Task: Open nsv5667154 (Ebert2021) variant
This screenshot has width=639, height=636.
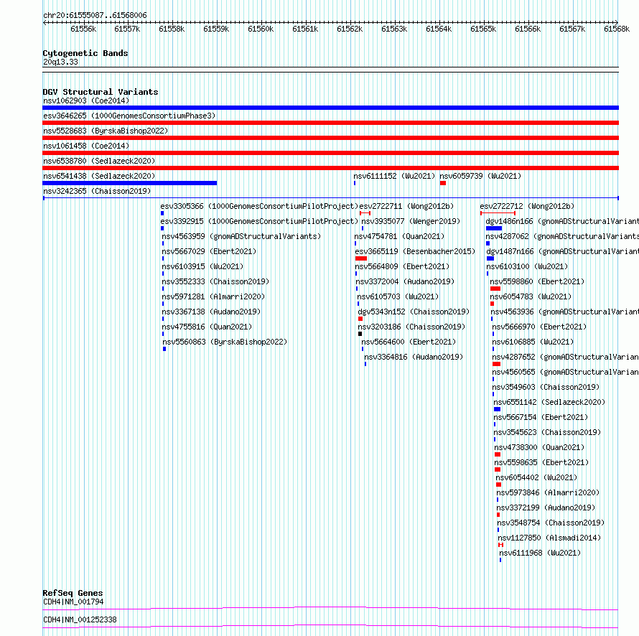Action: [541, 417]
